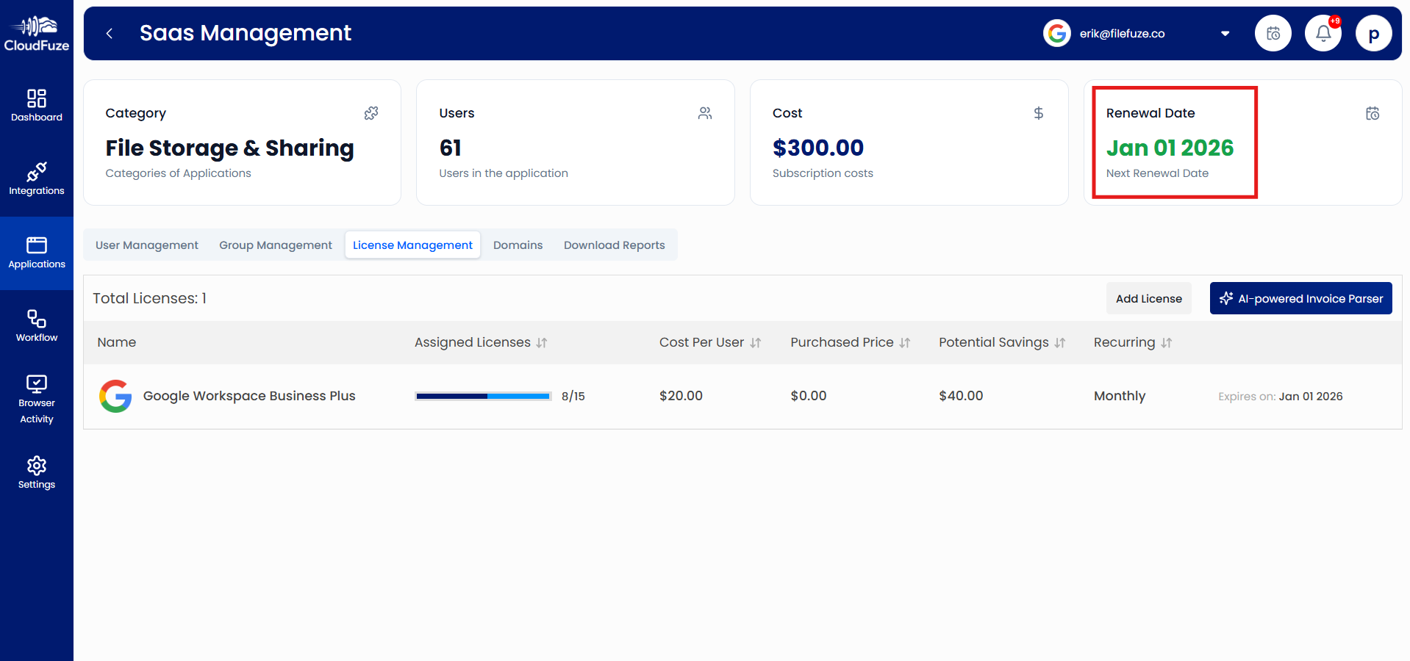This screenshot has height=661, width=1410.
Task: Launch the AI-powered Invoice Parser
Action: pos(1300,298)
